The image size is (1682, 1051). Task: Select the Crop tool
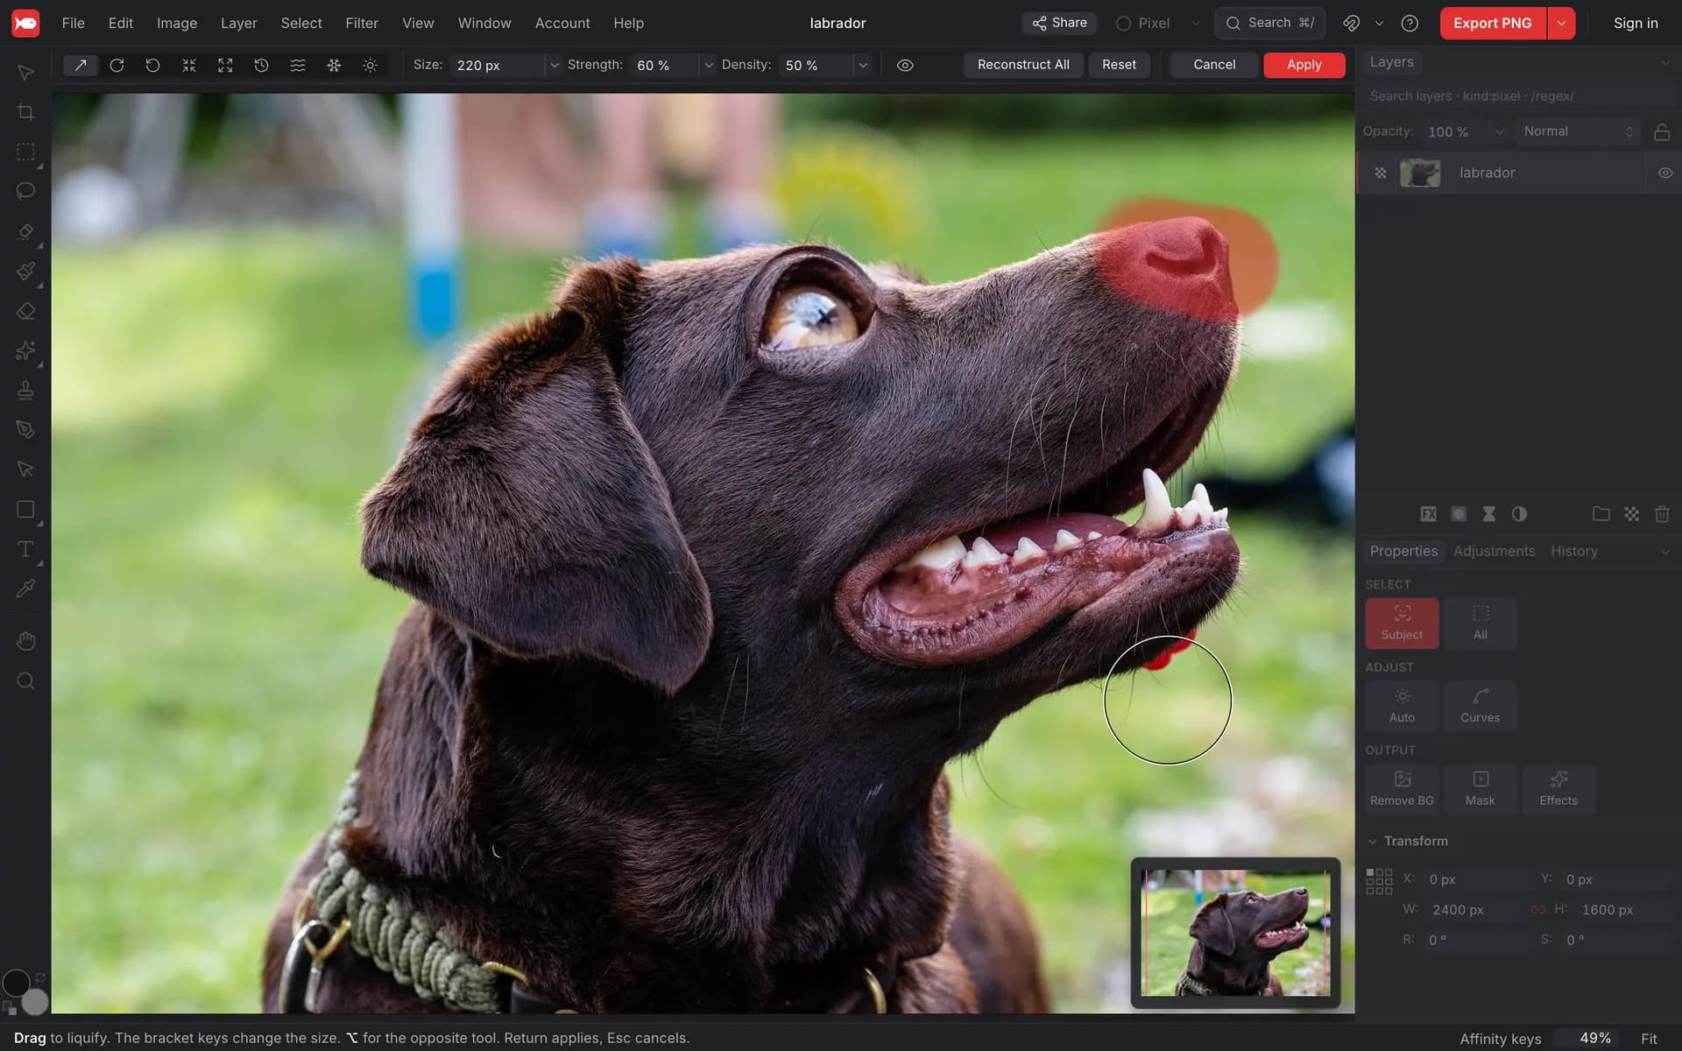coord(25,112)
